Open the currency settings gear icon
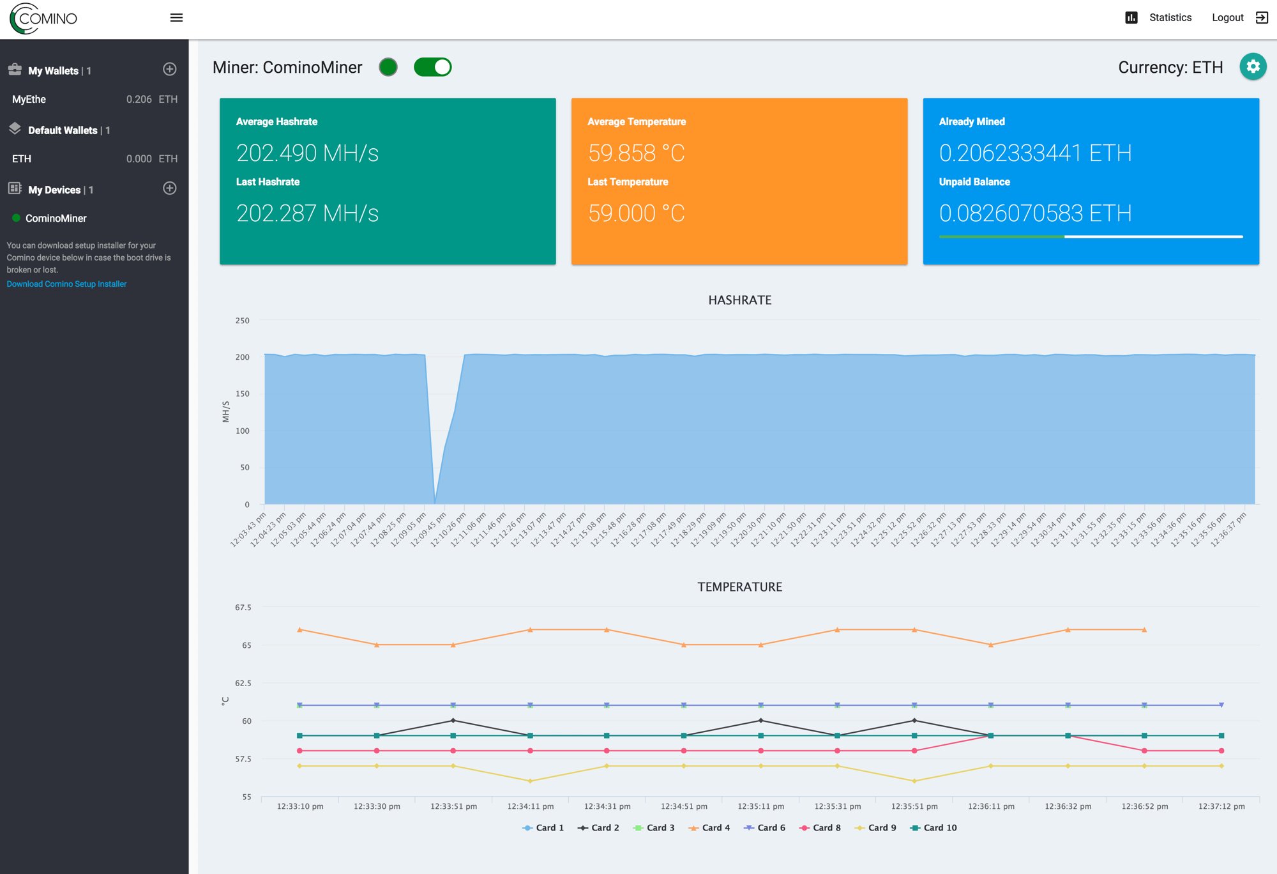Screen dimensions: 1277x874 pos(1253,66)
